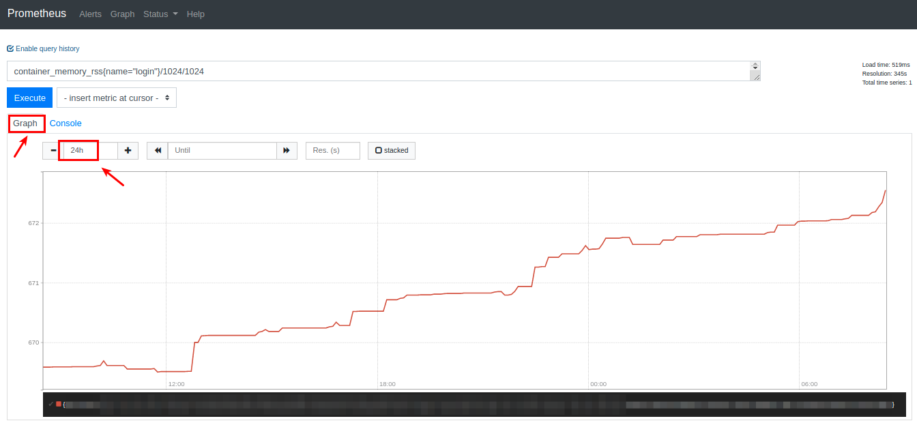This screenshot has height=423, width=917.
Task: Click the Res. (s) resolution input field
Action: coord(332,150)
